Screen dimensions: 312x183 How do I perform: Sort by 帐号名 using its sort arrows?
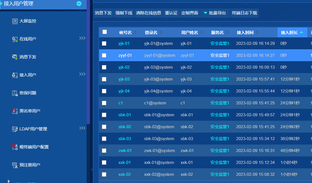coord(135,32)
